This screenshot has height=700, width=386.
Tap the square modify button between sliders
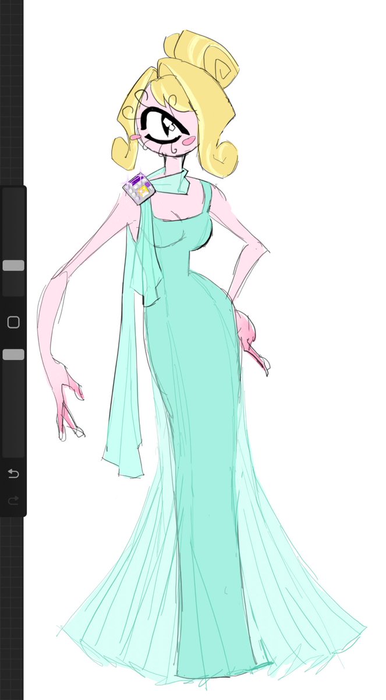13,322
